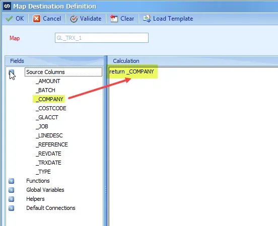Image resolution: width=278 pixels, height=226 pixels.
Task: Click the app logo in title bar
Action: pos(7,7)
